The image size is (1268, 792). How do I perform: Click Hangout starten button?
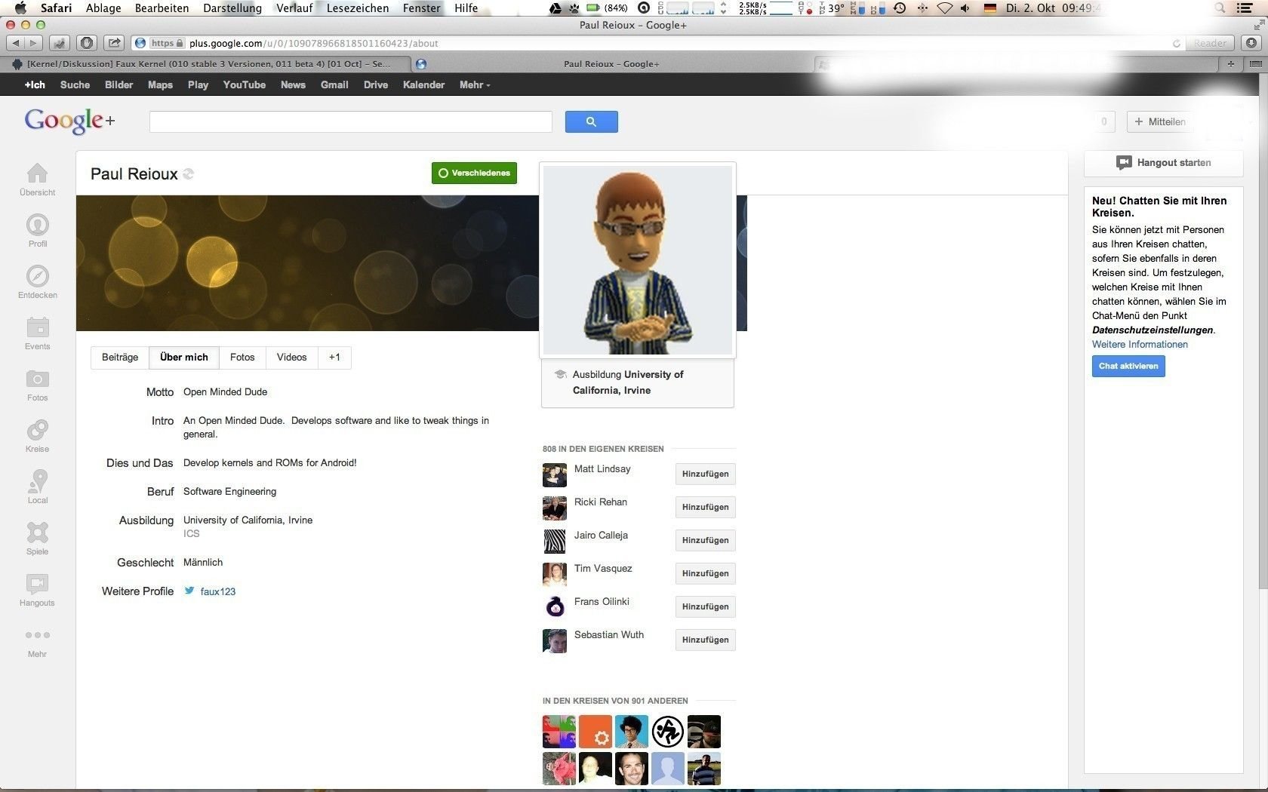1163,162
